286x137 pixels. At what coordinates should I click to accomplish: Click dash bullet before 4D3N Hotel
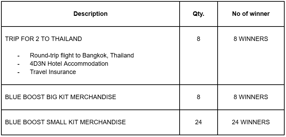pyautogui.click(x=18, y=64)
